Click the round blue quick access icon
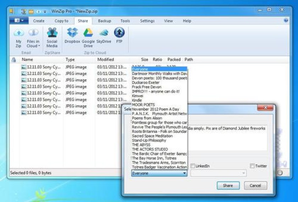 click(38, 12)
